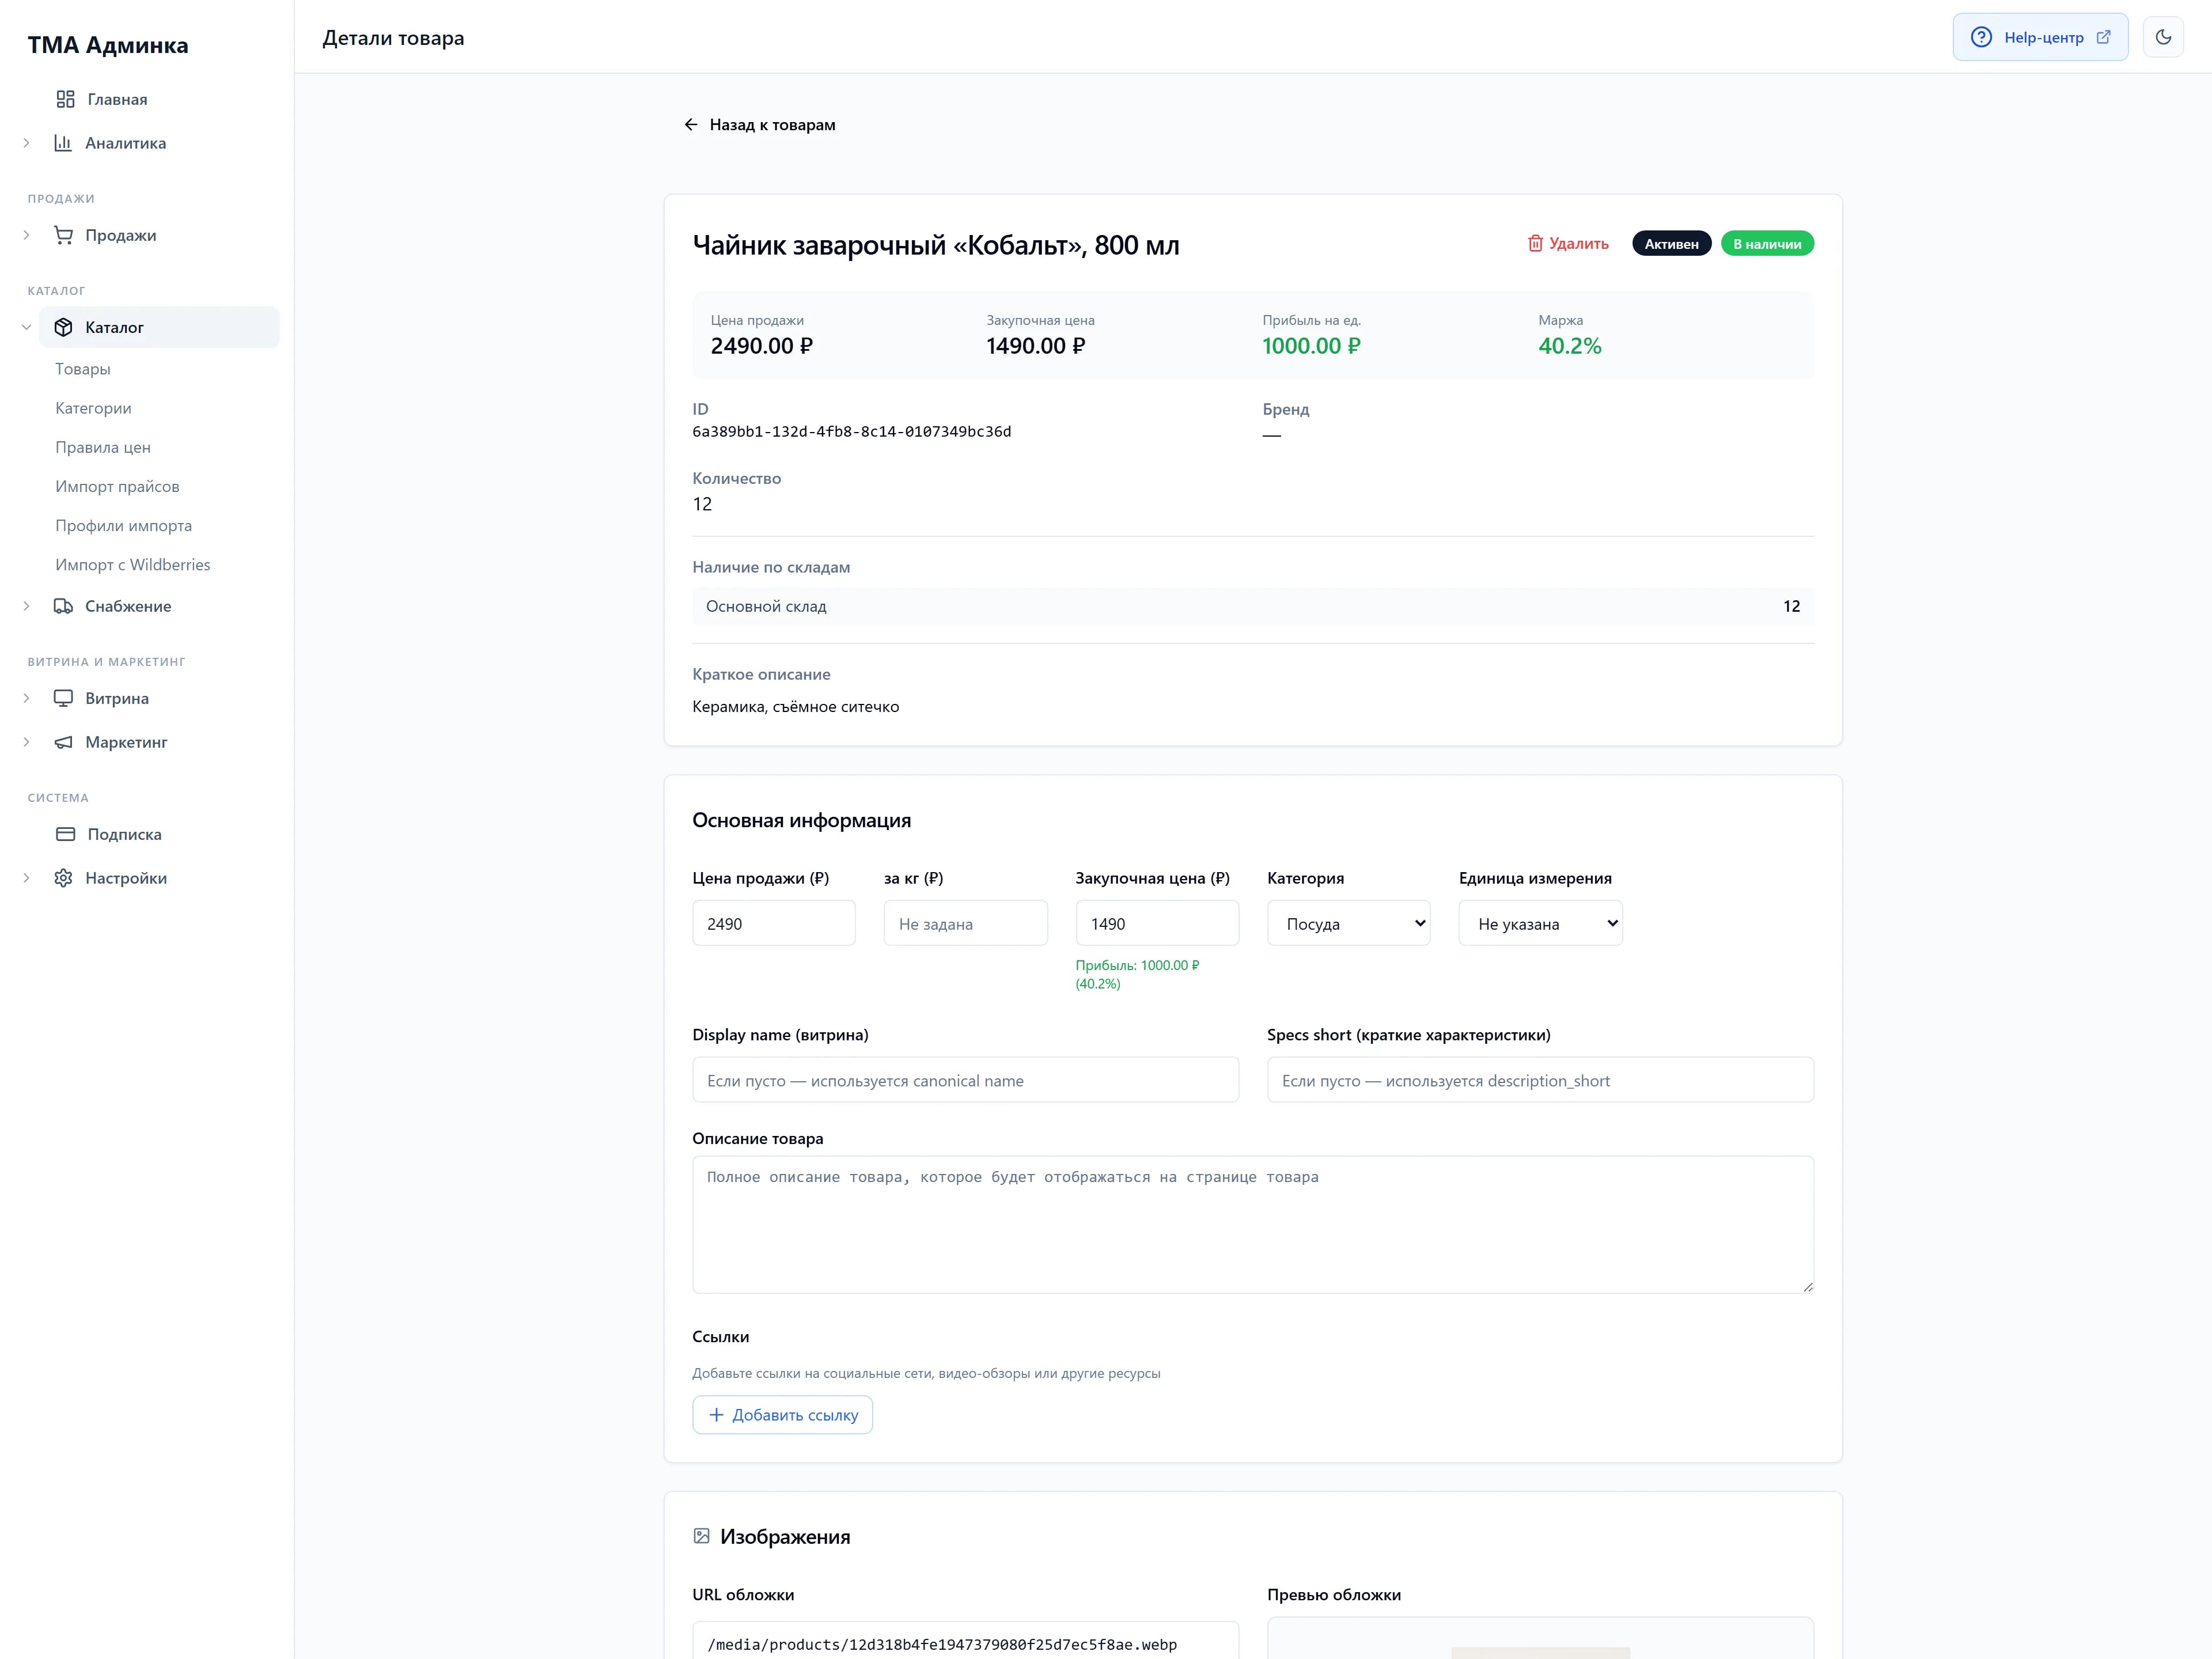Expand the Витрина sidebar chevron
This screenshot has height=1659, width=2212.
[26, 698]
